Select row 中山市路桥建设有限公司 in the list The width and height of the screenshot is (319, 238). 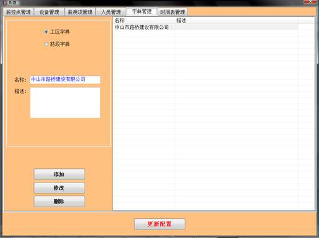click(x=206, y=27)
